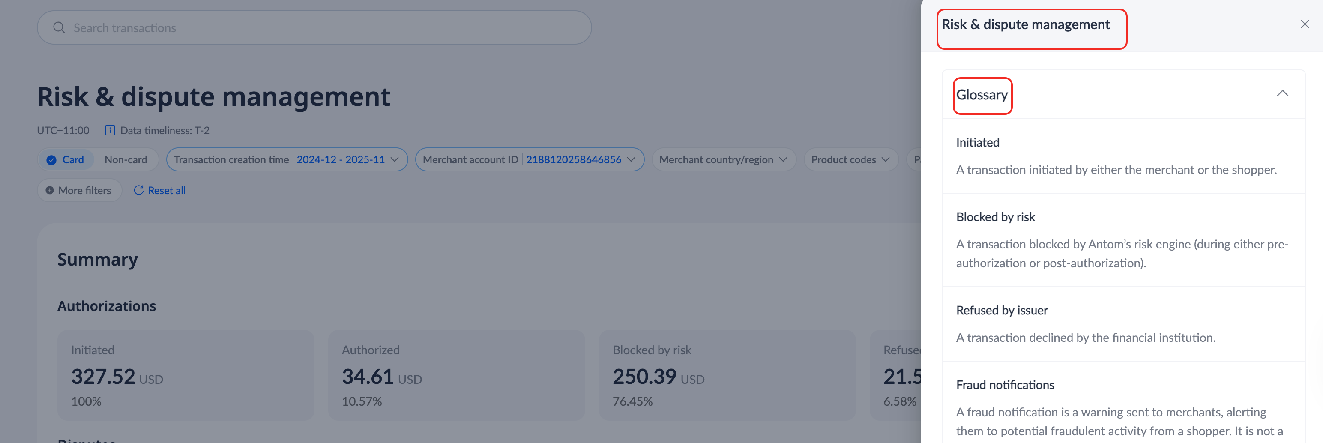The width and height of the screenshot is (1323, 443).
Task: Click the search magnifier icon
Action: tap(59, 28)
